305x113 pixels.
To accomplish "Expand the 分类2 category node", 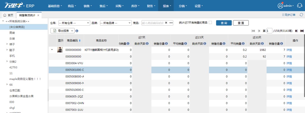I will [x=7, y=61].
